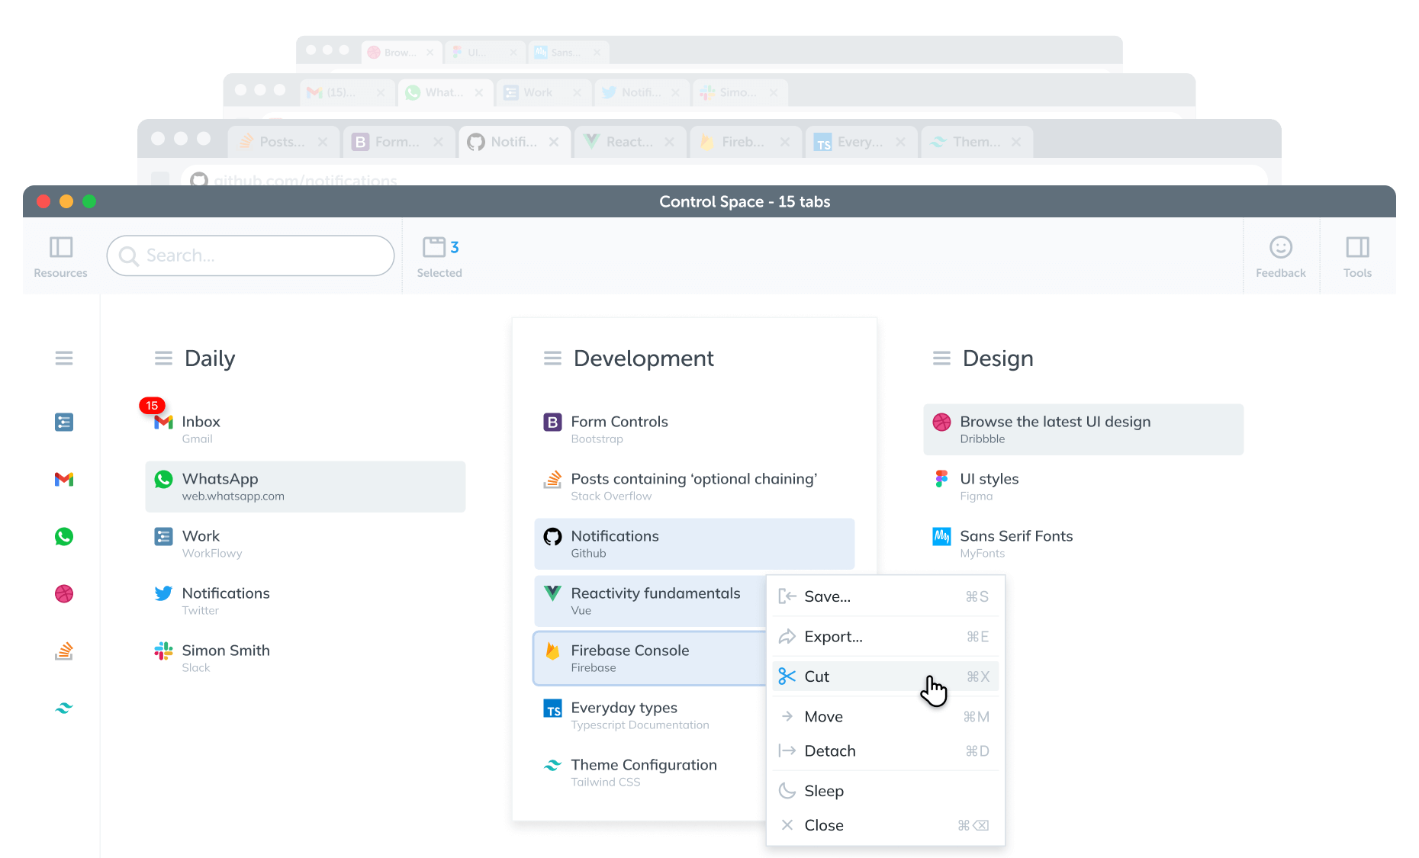The width and height of the screenshot is (1419, 858).
Task: Select the Stack Overflow icon in sidebar
Action: (x=64, y=651)
